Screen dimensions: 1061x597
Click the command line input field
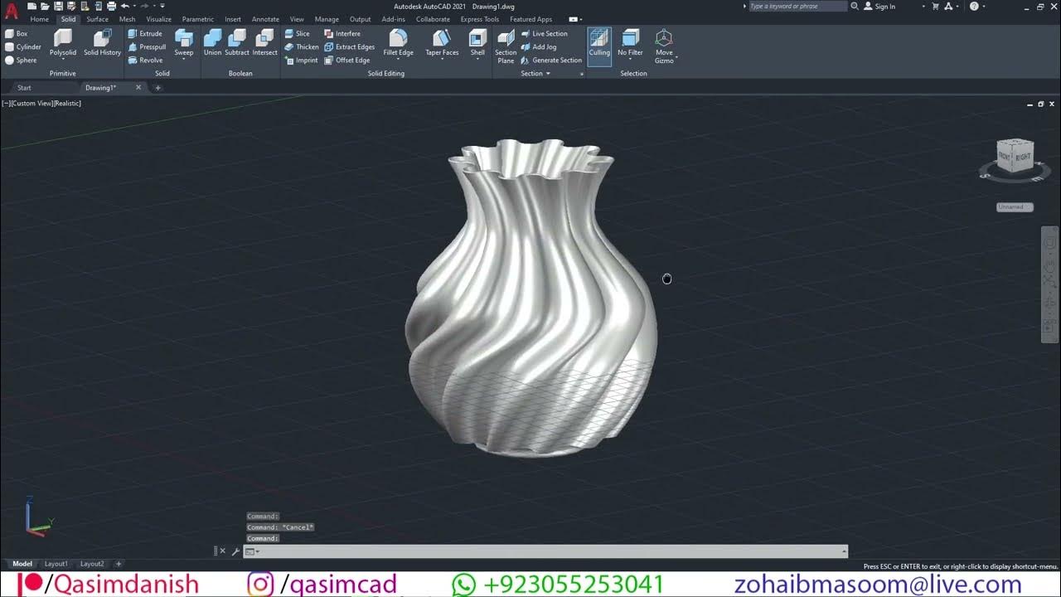(x=547, y=551)
